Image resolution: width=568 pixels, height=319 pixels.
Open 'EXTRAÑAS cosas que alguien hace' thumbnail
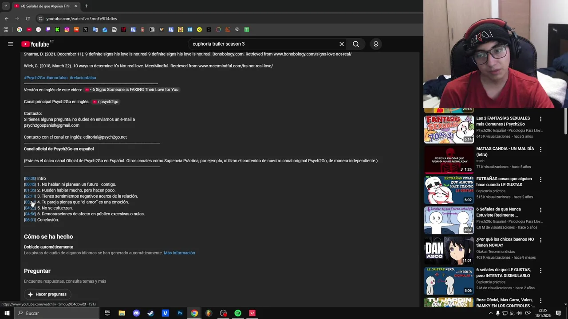[x=449, y=190]
